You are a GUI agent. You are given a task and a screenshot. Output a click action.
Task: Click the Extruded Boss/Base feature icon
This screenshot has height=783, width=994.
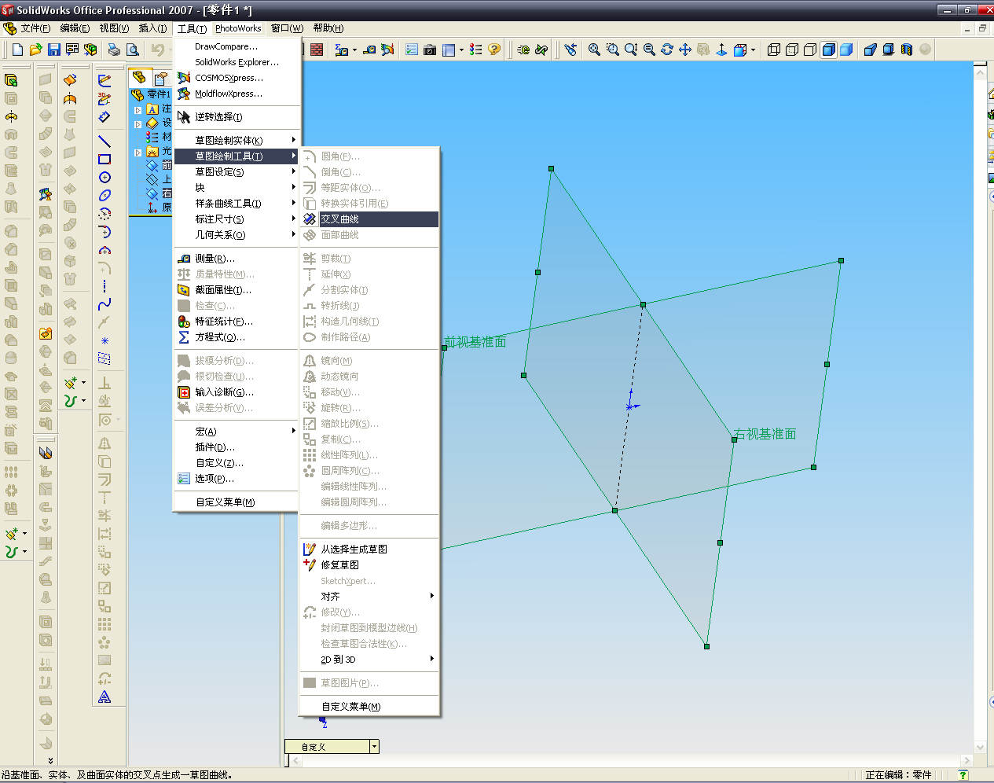click(x=11, y=80)
